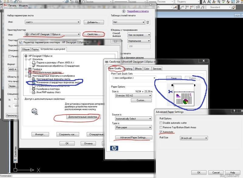Click the Нестандартные форматы и калибровка tree icon
Image resolution: width=243 pixels, height=178 pixels.
(x=30, y=76)
